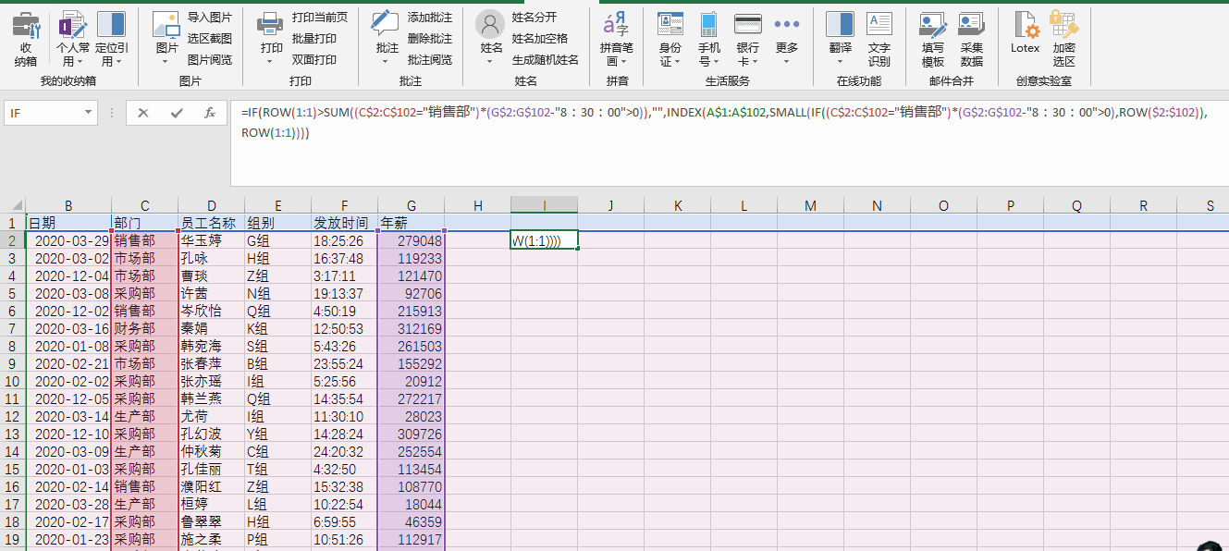The image size is (1229, 551).
Task: Click the 翻译 translate icon
Action: [x=840, y=26]
